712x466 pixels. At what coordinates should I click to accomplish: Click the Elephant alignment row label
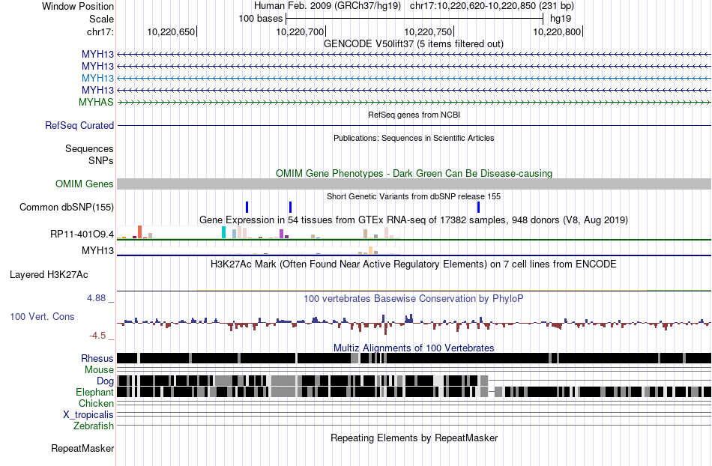[94, 392]
